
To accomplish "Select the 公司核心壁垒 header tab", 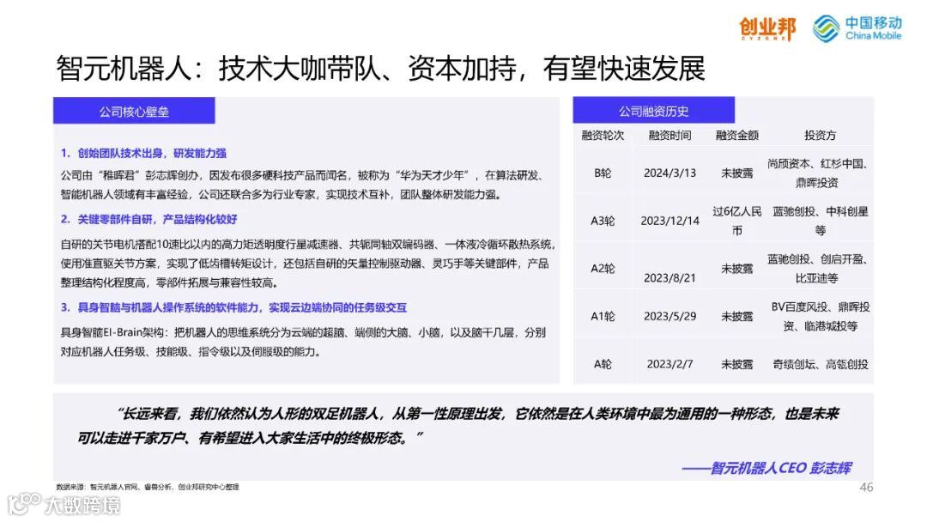I will tap(134, 111).
